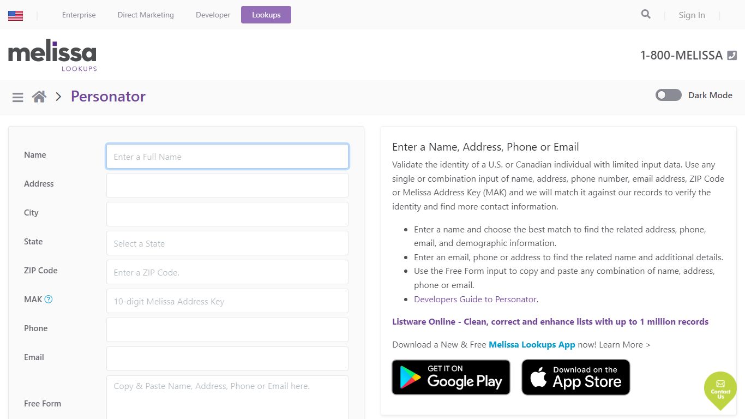Screen dimensions: 745x419
Task: Click the Phone input field
Action: coord(227,330)
